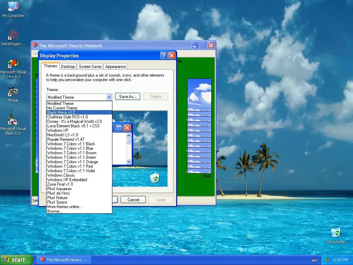Open the DataWagon desktop shortcut

click(x=13, y=38)
